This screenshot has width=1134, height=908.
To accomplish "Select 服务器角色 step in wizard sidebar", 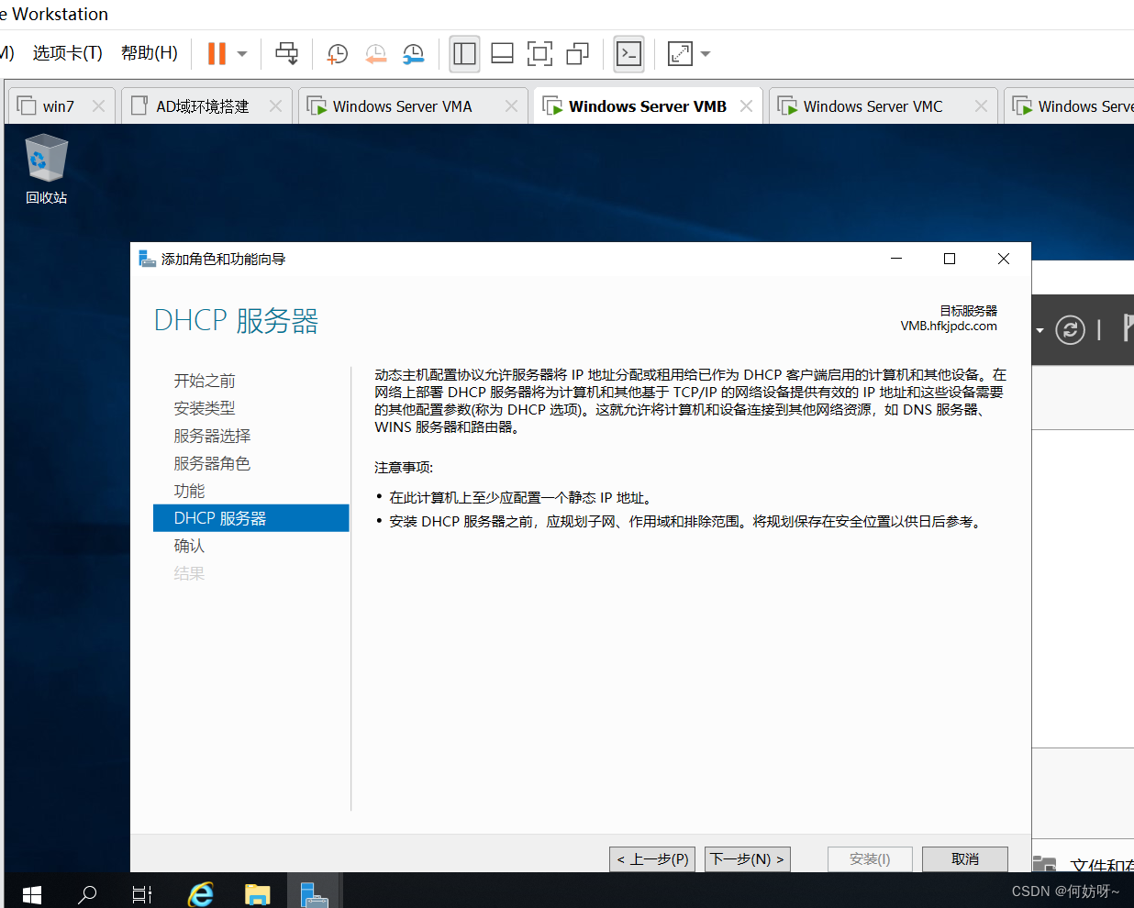I will click(x=212, y=463).
